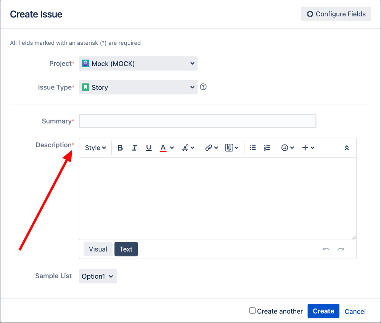This screenshot has width=381, height=323.
Task: Open more text formatting options menu
Action: pos(188,148)
